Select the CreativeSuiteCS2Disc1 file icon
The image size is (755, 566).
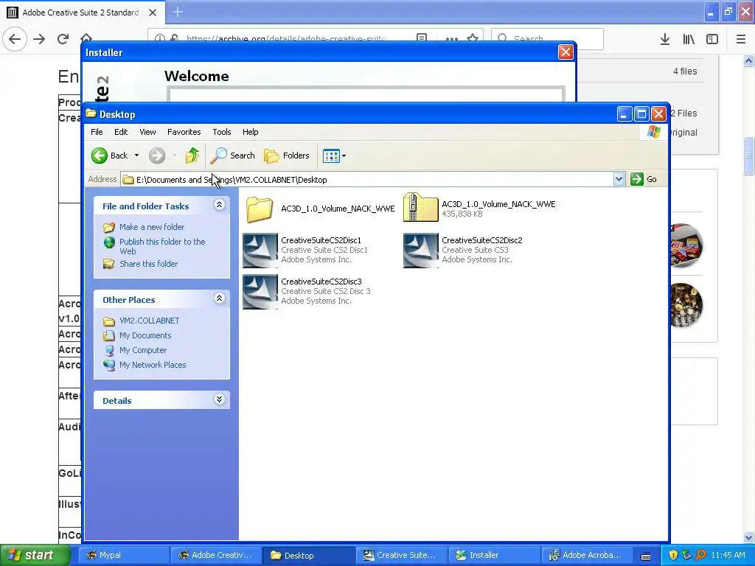click(x=260, y=251)
